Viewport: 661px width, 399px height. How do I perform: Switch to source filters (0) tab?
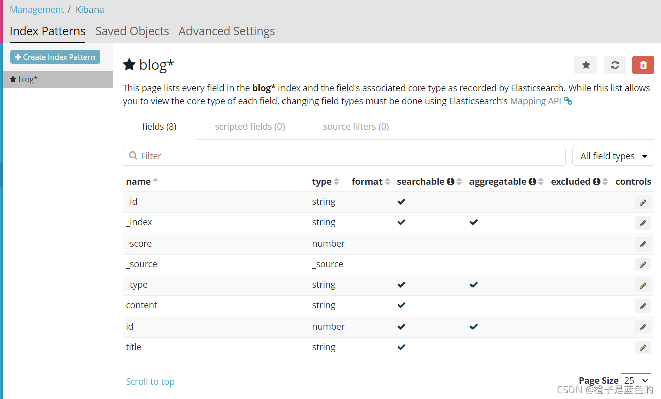click(x=356, y=127)
